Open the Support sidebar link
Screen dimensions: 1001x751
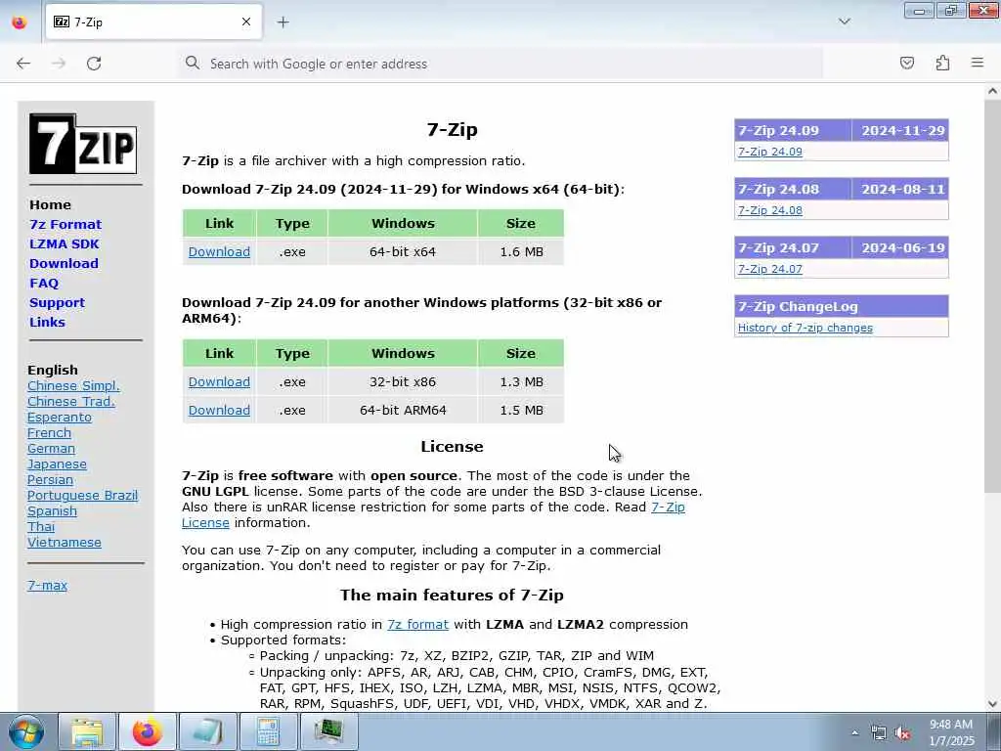pyautogui.click(x=57, y=303)
